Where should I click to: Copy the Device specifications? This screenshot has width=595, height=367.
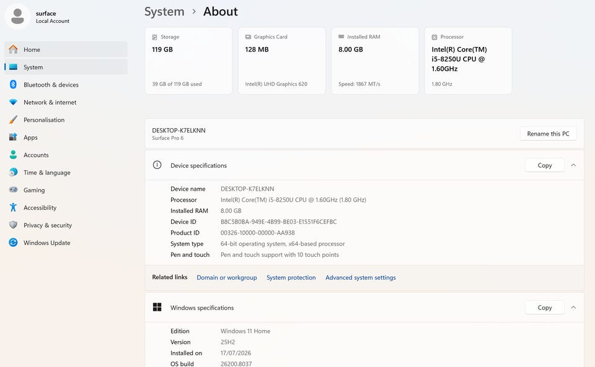(x=545, y=165)
